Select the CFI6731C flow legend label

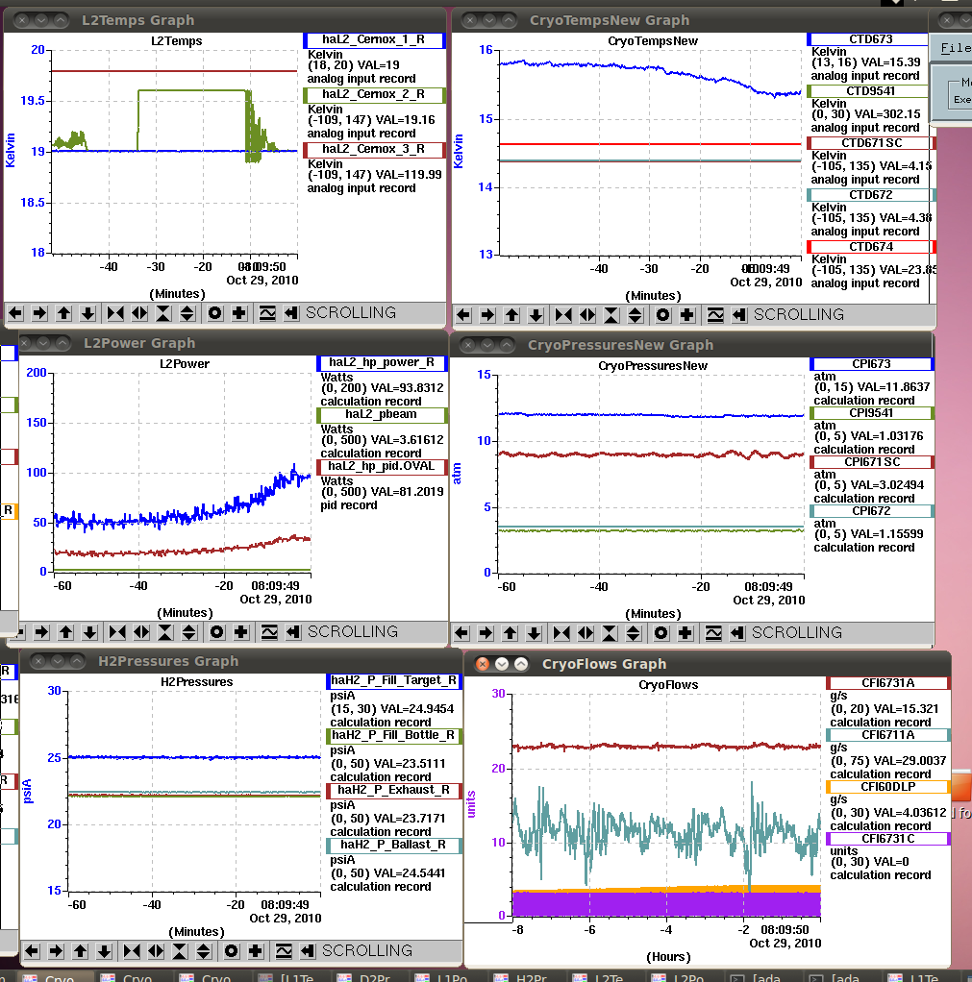point(888,839)
